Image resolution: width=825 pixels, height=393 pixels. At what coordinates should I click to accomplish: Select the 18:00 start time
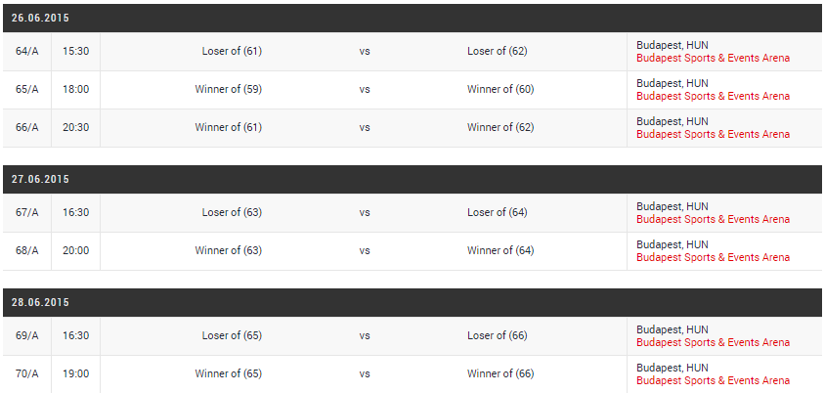pyautogui.click(x=76, y=89)
